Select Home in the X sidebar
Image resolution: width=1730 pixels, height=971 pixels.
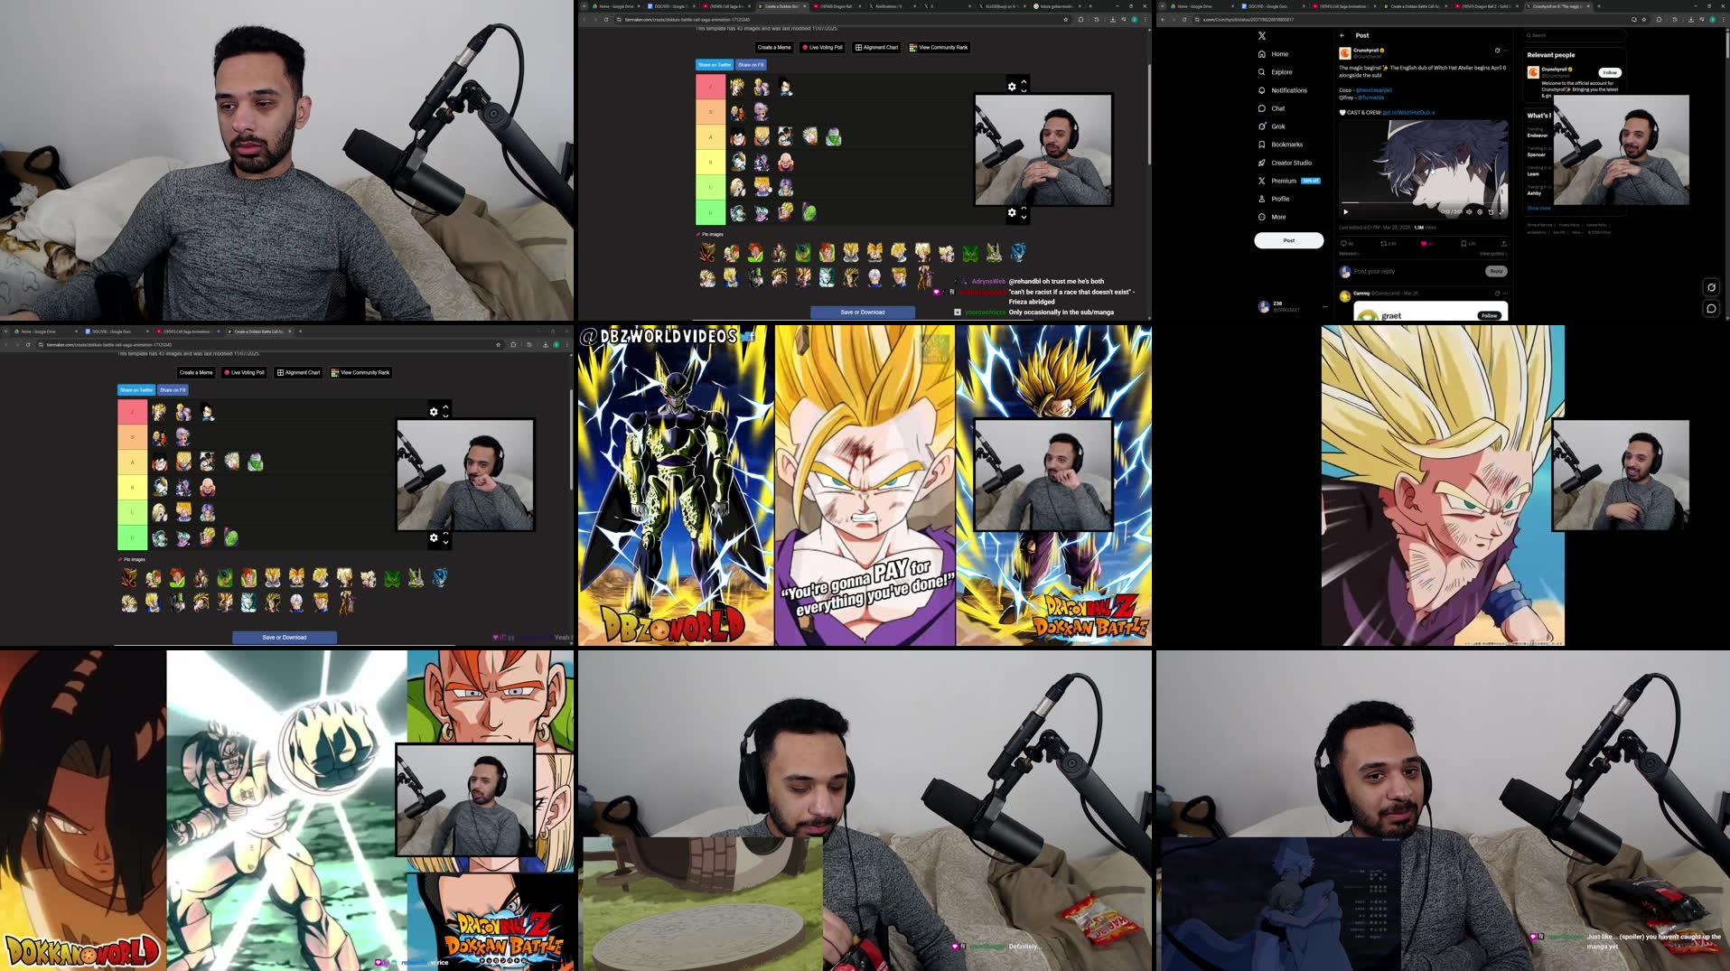coord(1279,53)
